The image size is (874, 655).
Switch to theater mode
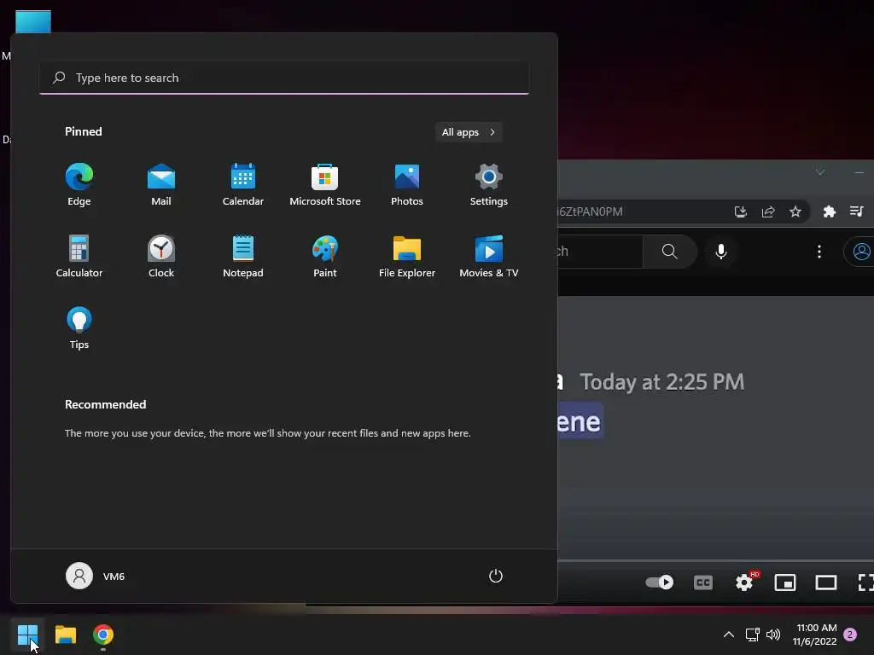click(826, 583)
